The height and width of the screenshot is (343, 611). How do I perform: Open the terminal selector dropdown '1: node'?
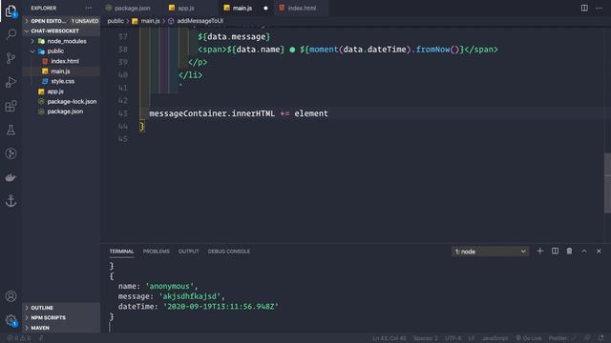coord(490,252)
